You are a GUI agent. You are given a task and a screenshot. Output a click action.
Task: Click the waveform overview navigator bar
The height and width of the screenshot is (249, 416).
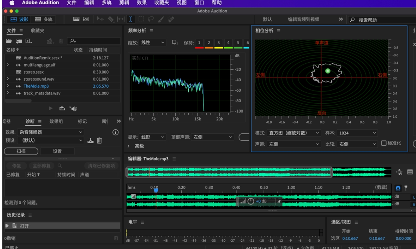[229, 172]
